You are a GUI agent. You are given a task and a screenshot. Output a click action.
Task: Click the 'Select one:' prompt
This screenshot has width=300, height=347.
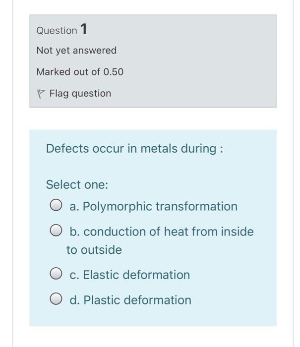[77, 184]
